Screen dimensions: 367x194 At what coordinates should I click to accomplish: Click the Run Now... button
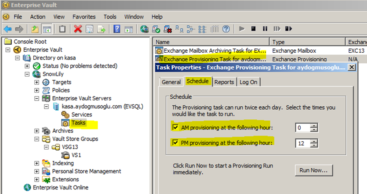314,170
